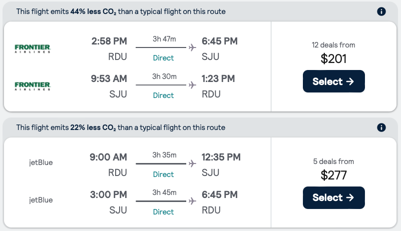Click the 3:00 PM SJU departure time
This screenshot has width=401, height=231.
click(x=108, y=195)
